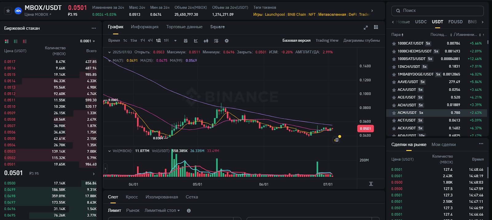Open chart display options icon
This screenshot has height=220, width=492.
pyautogui.click(x=216, y=41)
